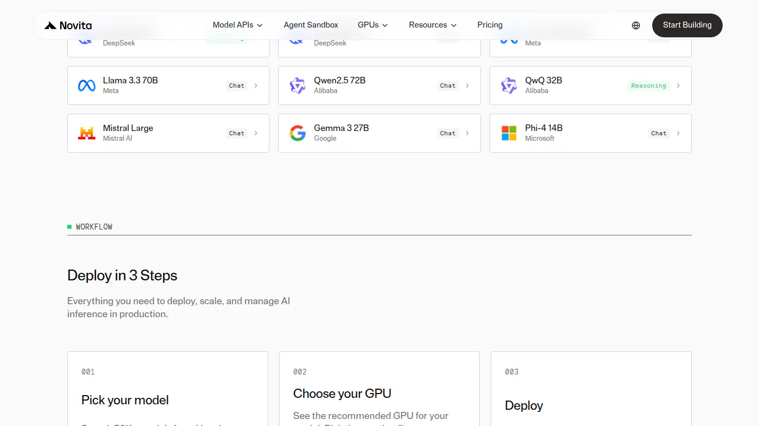Click the Chat tag on Mistral Large
The width and height of the screenshot is (759, 426).
tap(237, 133)
